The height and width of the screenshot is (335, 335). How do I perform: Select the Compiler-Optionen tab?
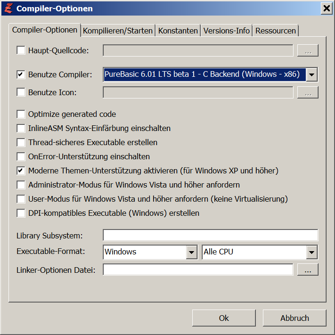45,30
